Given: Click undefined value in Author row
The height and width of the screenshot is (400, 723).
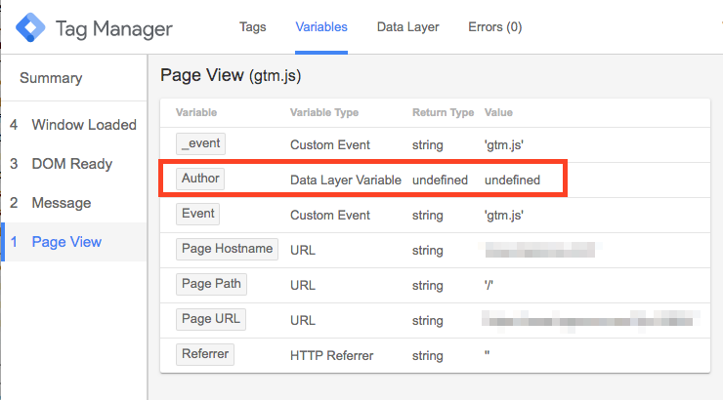Looking at the screenshot, I should (512, 180).
